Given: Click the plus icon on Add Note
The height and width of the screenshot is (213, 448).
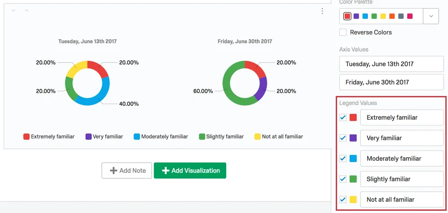Looking at the screenshot, I should (x=114, y=171).
